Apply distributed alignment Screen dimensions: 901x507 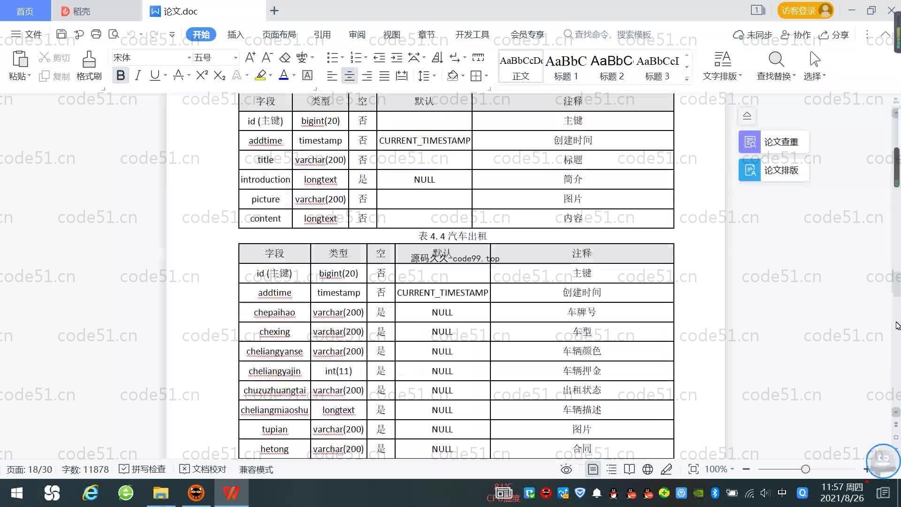click(x=402, y=76)
